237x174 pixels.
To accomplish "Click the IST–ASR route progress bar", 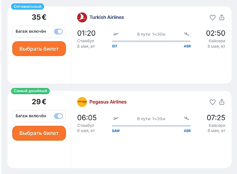I will [151, 41].
